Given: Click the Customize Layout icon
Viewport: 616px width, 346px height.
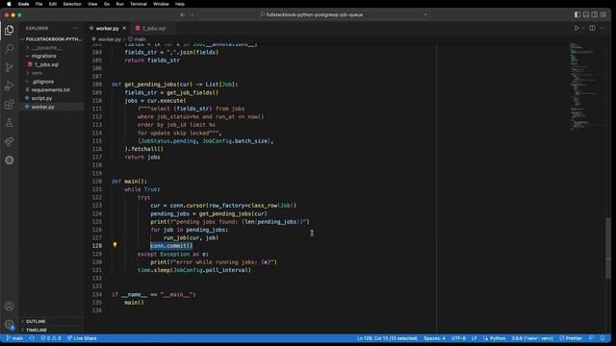Looking at the screenshot, I should click(603, 14).
